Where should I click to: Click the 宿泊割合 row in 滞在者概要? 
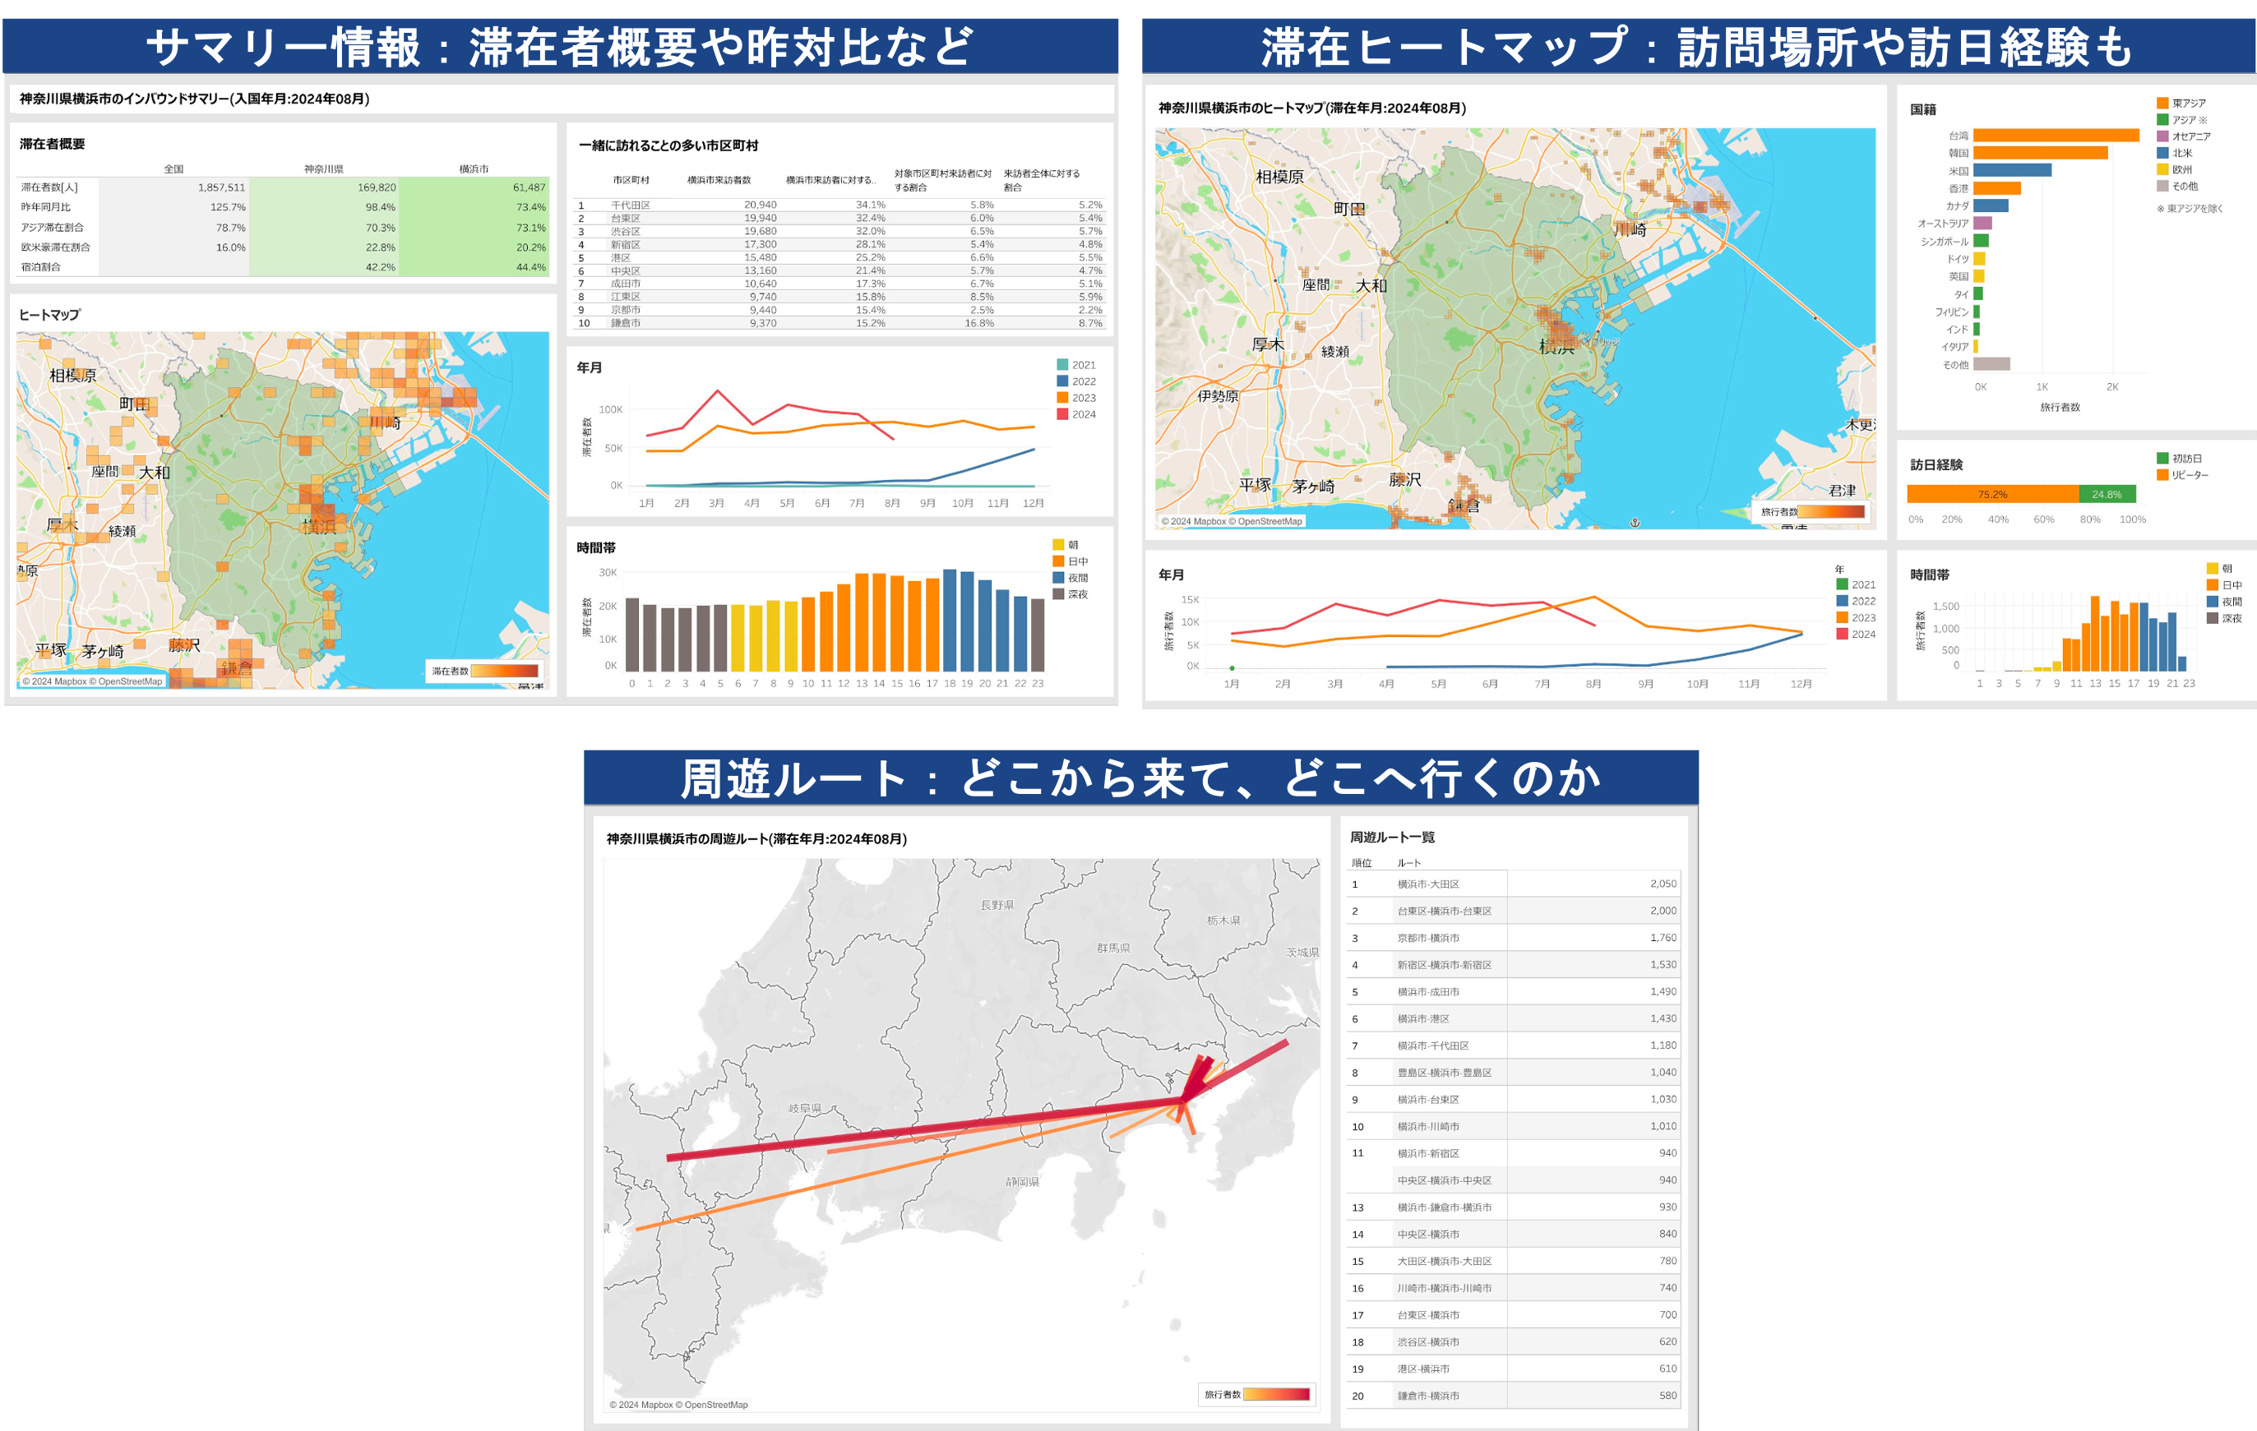click(x=282, y=267)
